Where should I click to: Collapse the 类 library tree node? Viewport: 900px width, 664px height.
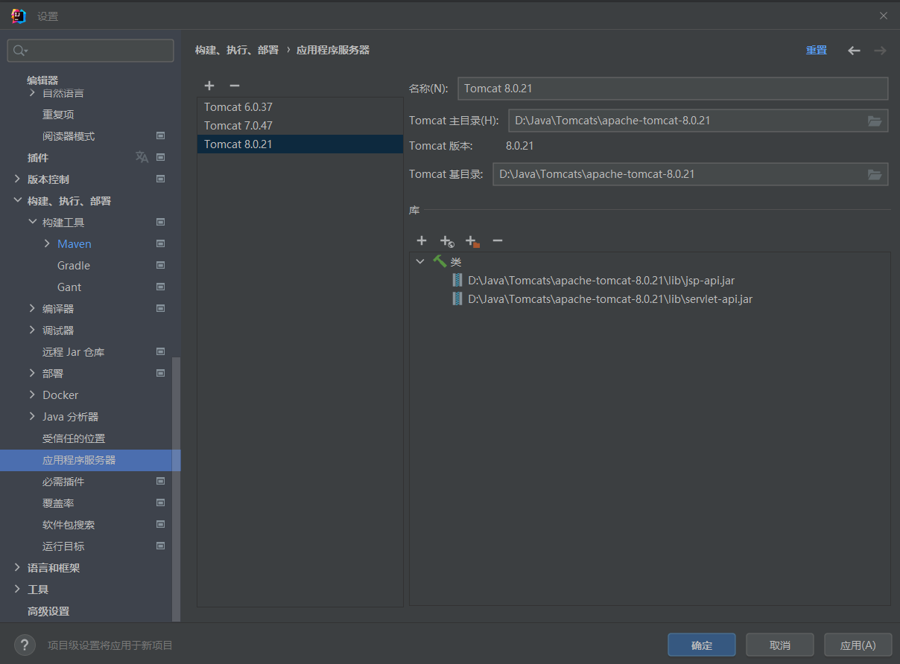coord(420,261)
